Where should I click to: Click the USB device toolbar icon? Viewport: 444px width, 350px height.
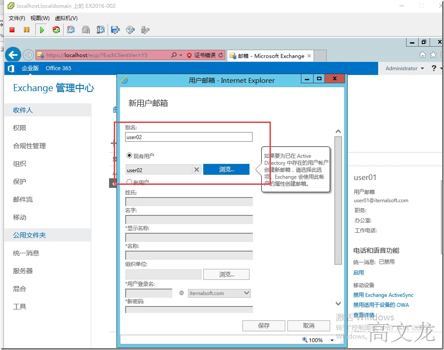tap(145, 30)
